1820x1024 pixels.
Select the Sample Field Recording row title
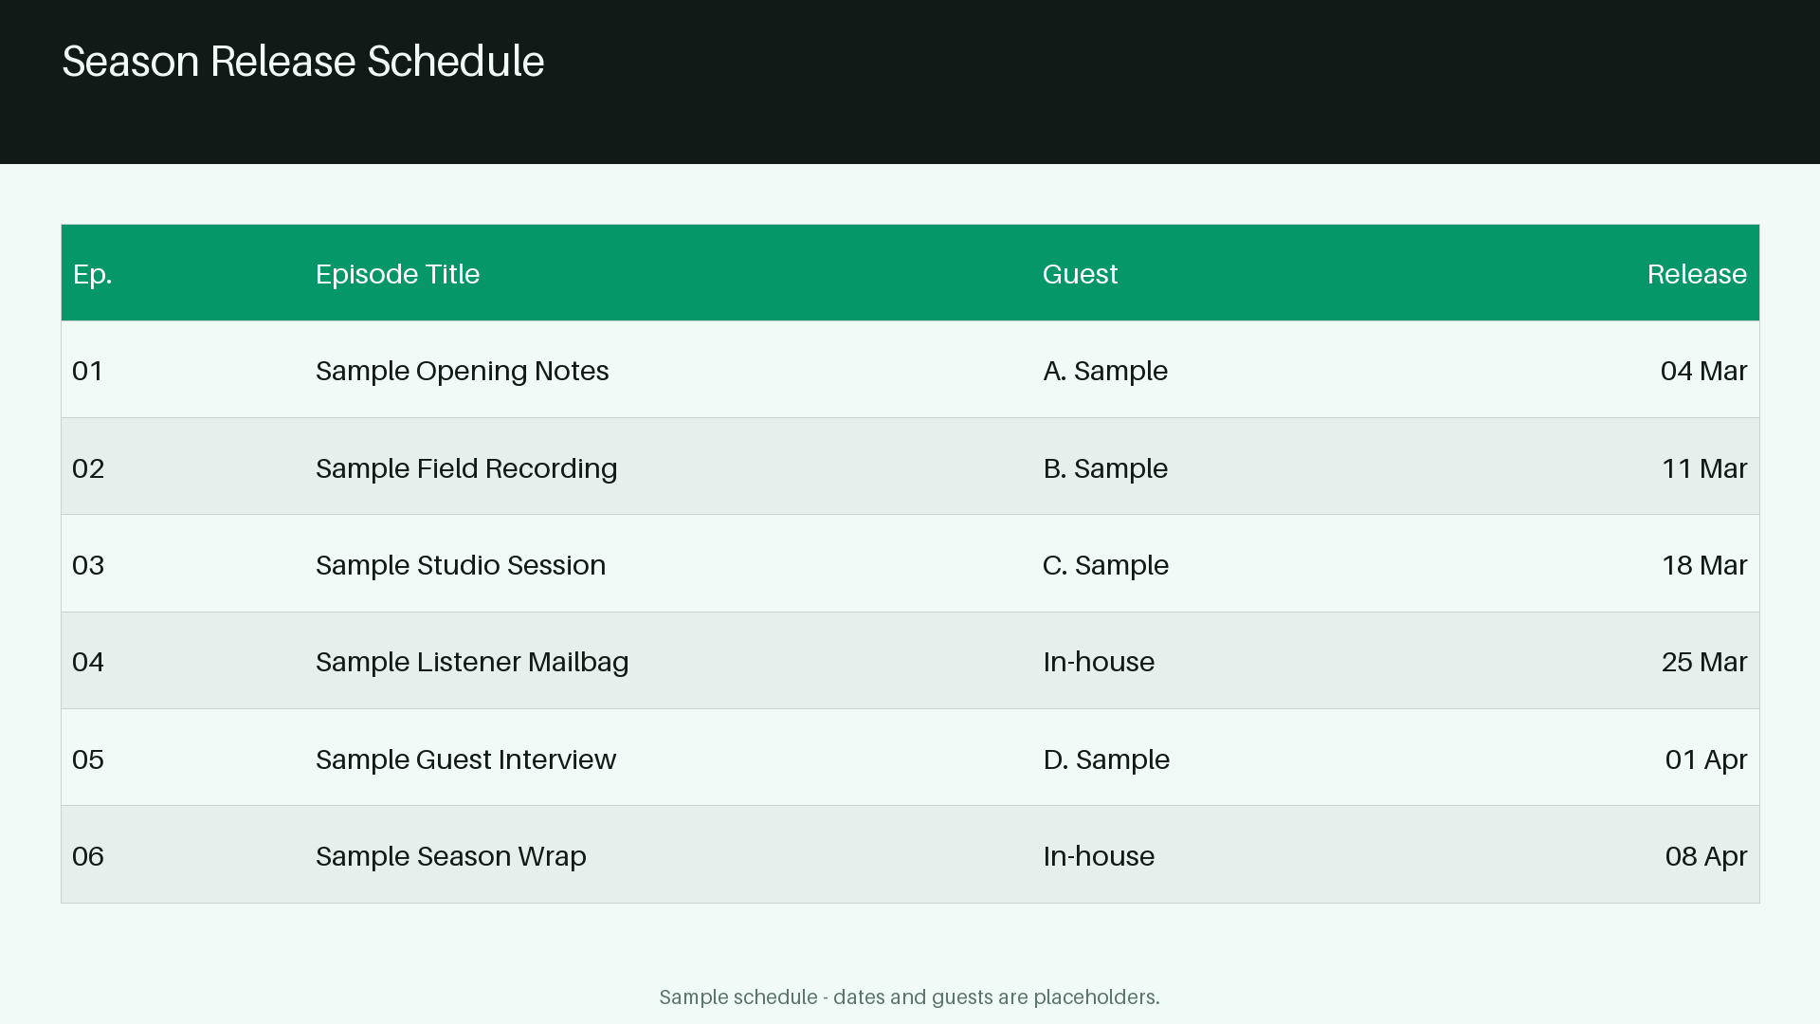466,468
